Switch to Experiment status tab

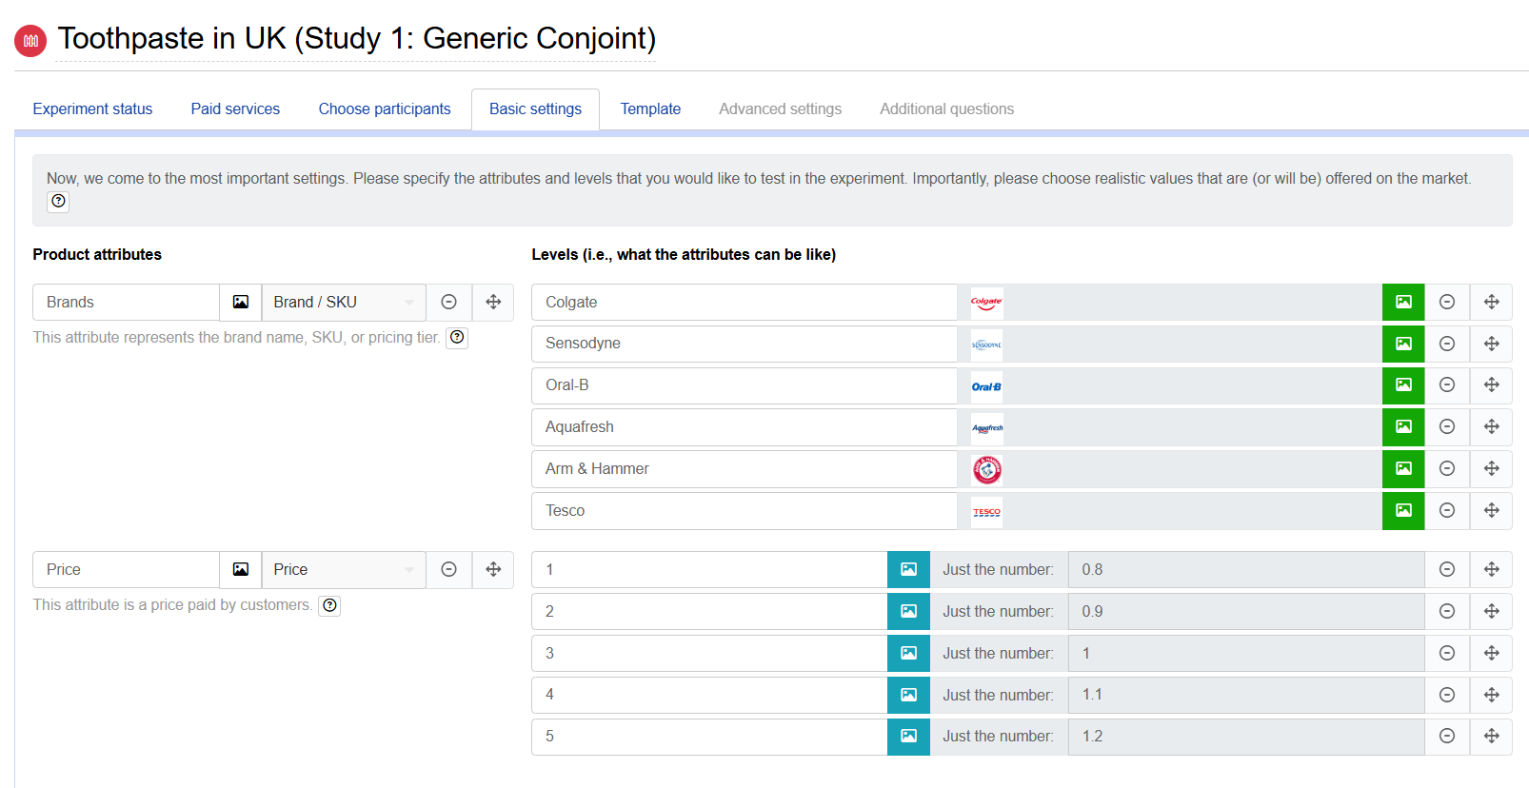click(x=92, y=109)
